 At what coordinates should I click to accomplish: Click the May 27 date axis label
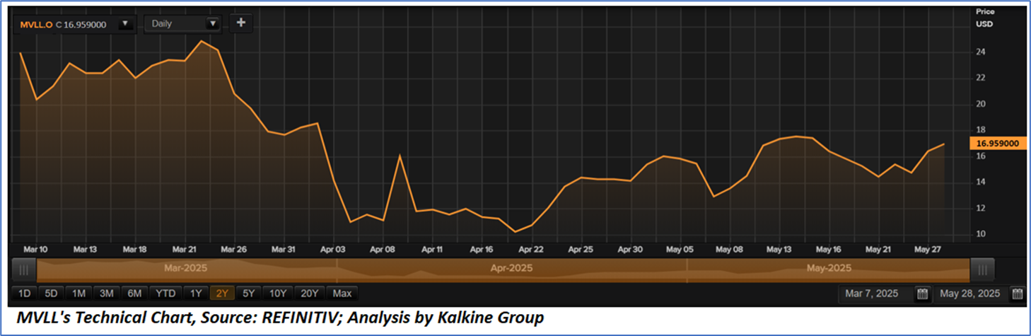point(927,250)
